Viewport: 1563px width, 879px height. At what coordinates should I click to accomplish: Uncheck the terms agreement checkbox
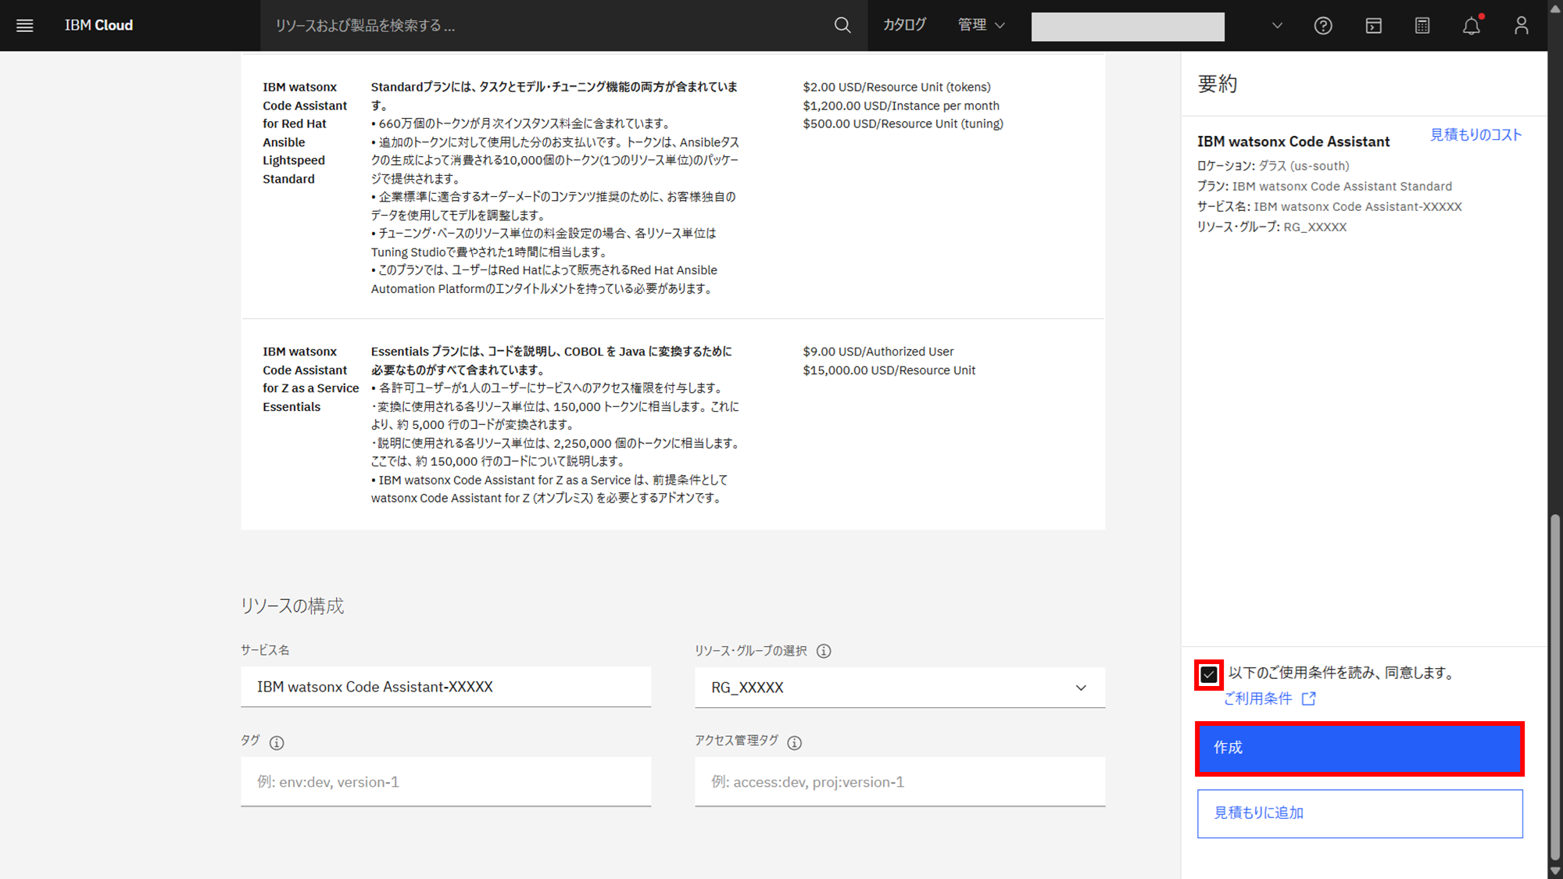[x=1209, y=674]
